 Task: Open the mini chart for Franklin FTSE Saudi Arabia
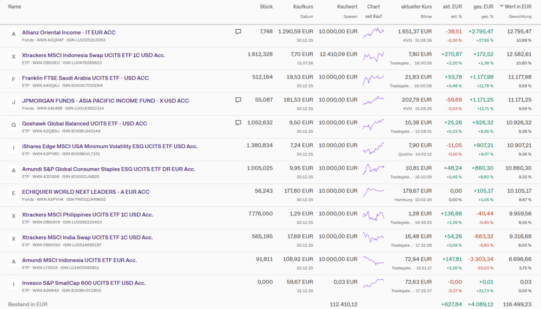point(373,80)
